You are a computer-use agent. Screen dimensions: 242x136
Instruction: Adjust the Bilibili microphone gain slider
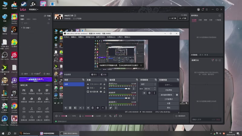(x=90, y=116)
